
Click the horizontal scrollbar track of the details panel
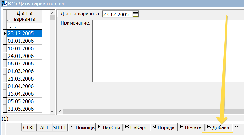pos(153,111)
